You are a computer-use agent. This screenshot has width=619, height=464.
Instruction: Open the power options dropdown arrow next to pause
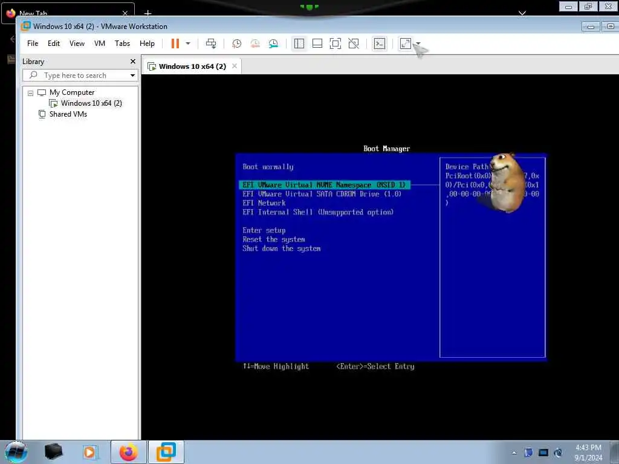[188, 43]
